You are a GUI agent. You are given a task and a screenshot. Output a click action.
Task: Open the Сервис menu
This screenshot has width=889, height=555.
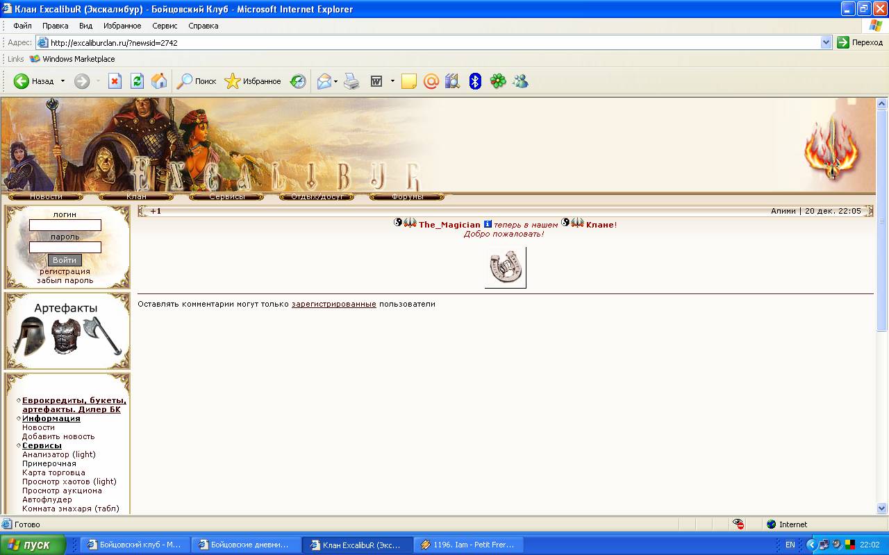tap(165, 26)
